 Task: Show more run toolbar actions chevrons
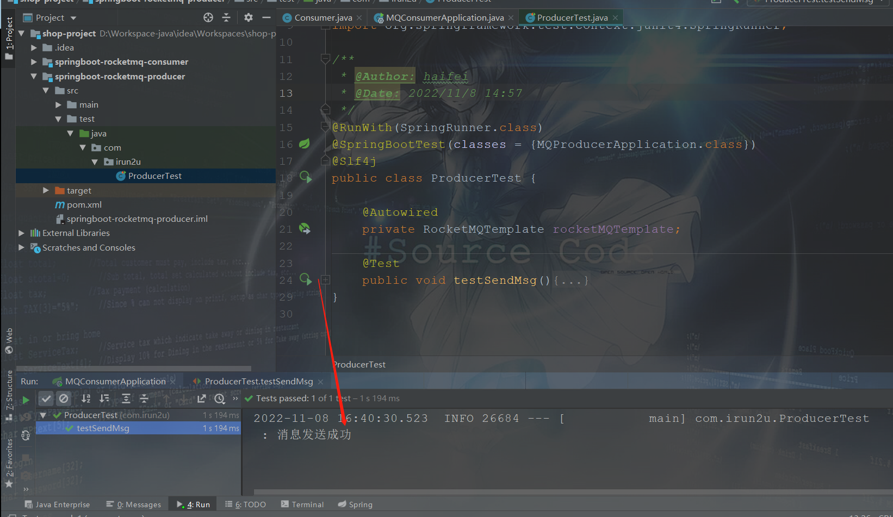click(x=235, y=398)
